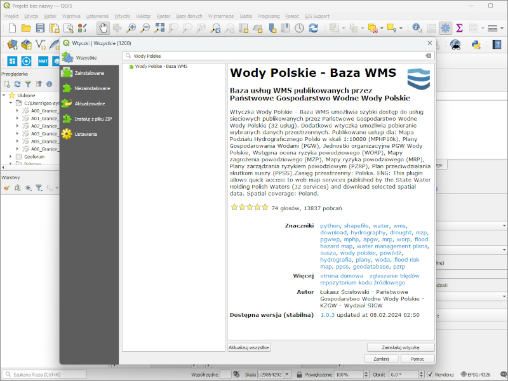Click the Pomoc button in dialog
This screenshot has width=508, height=381.
point(417,359)
